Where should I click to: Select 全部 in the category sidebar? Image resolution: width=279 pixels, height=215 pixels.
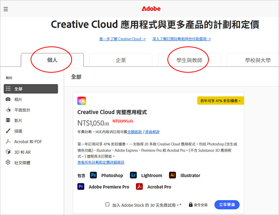pos(31,89)
